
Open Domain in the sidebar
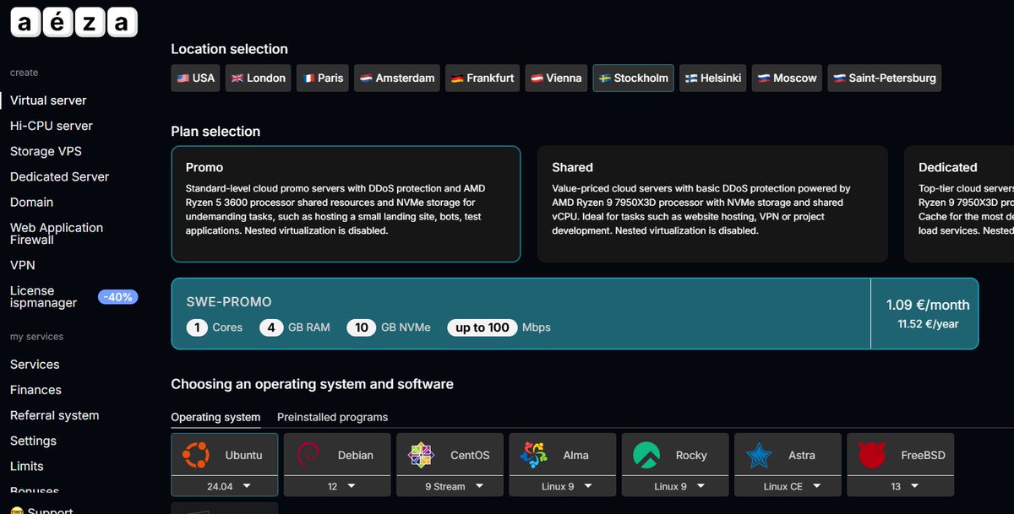(31, 202)
